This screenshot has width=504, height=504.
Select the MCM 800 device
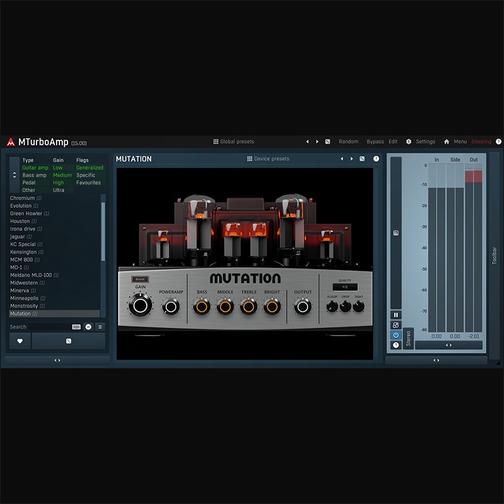tap(54, 260)
